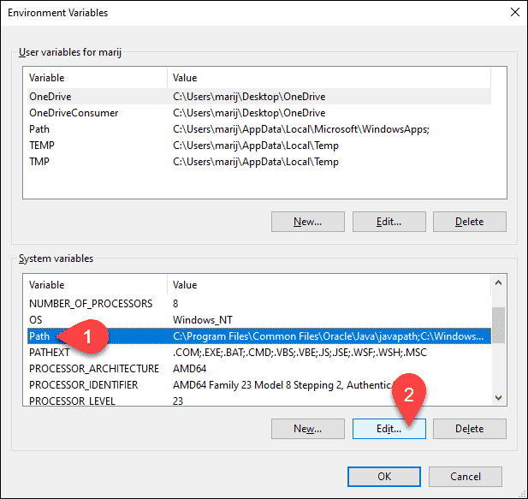Viewport: 528px width, 499px height.
Task: Close the Environment Variables dialog
Action: [x=513, y=13]
